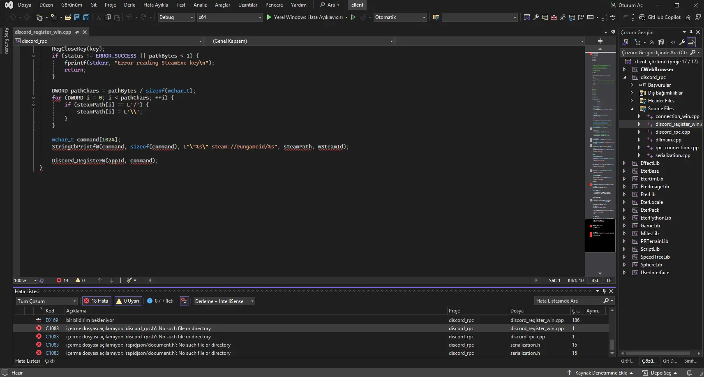Screen dimensions: 704x377
Task: Click the Send Feedback person icon
Action: tap(697, 17)
